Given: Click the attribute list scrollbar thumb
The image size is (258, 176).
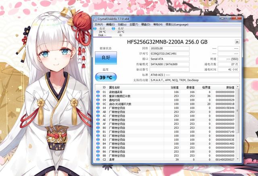Looking at the screenshot, I should click(x=237, y=111).
